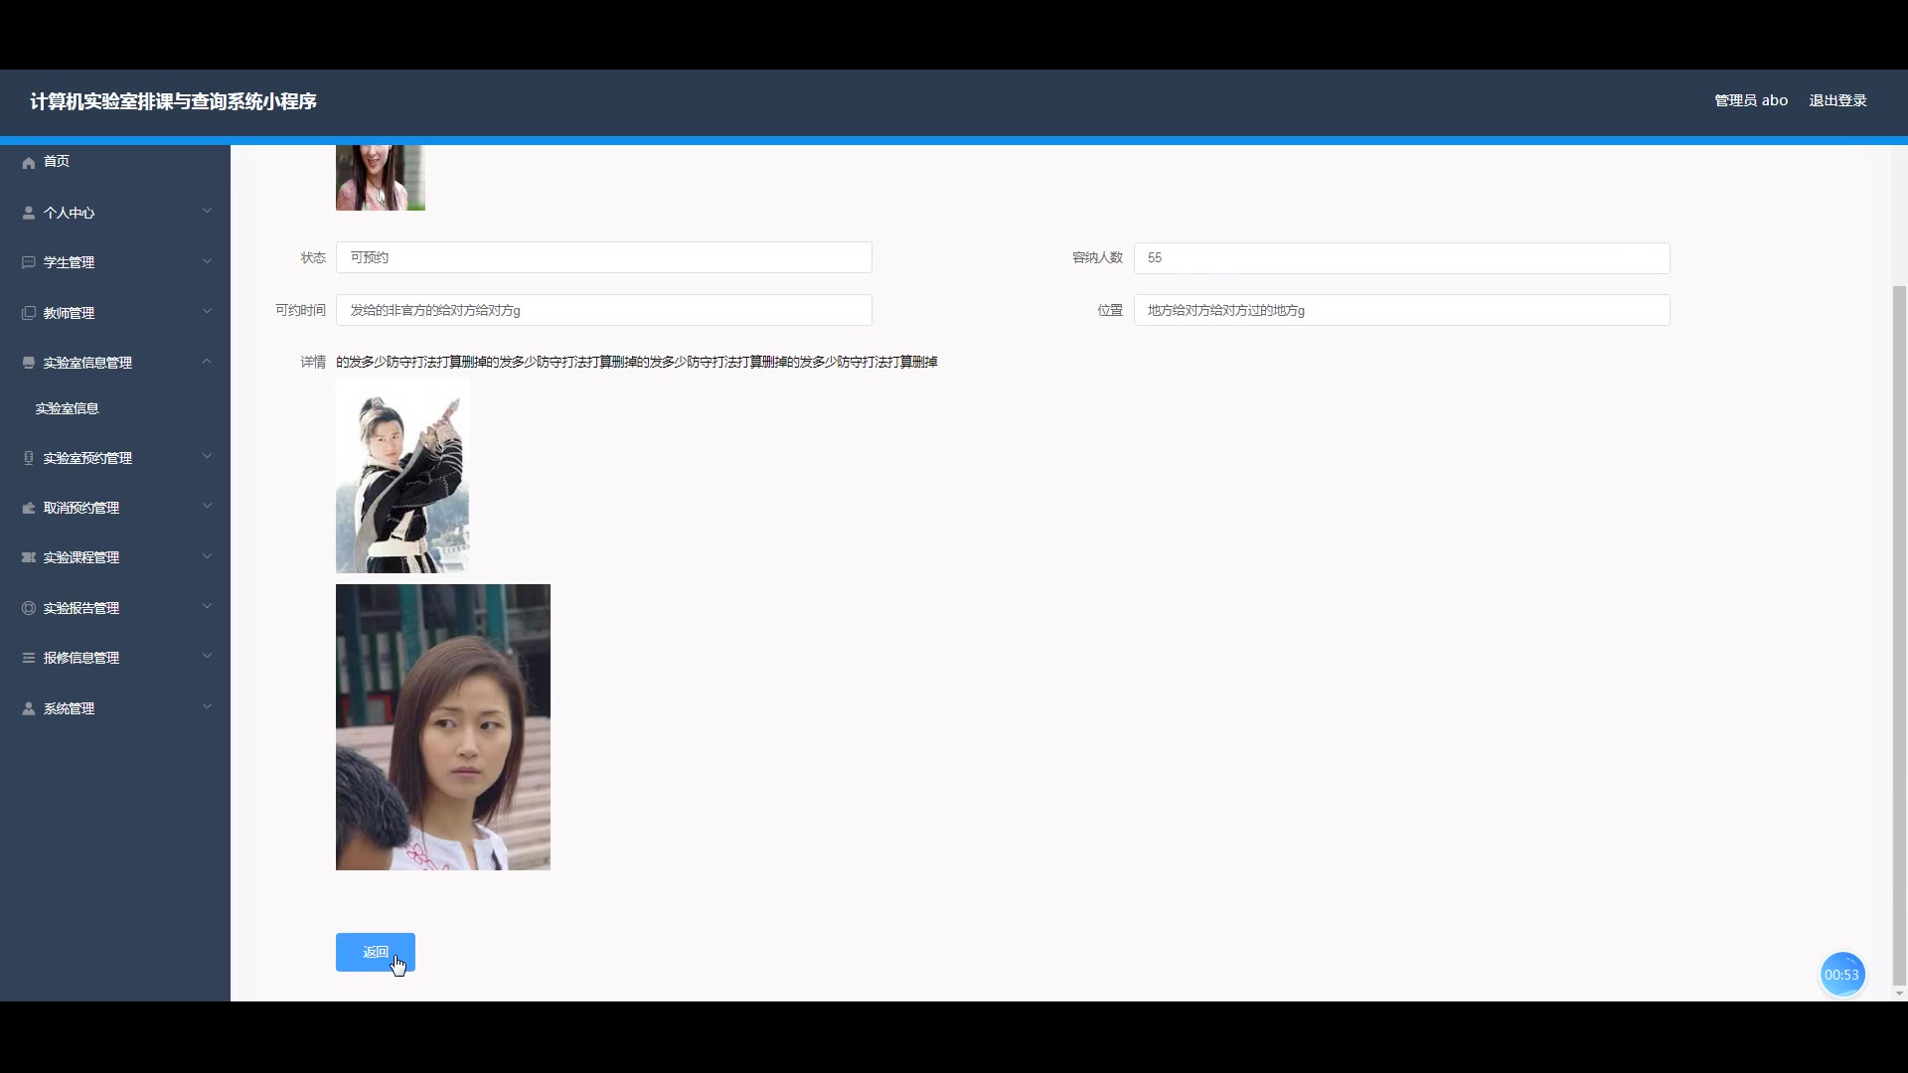Click the 详情 field label
Image resolution: width=1908 pixels, height=1073 pixels.
[x=313, y=362]
